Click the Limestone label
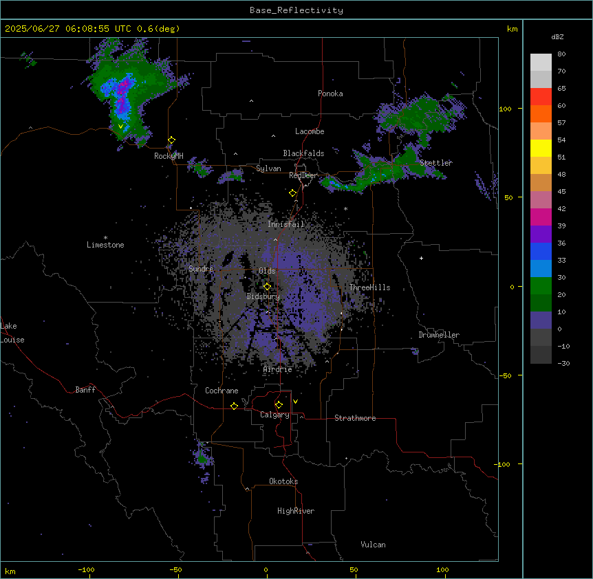 [x=105, y=245]
